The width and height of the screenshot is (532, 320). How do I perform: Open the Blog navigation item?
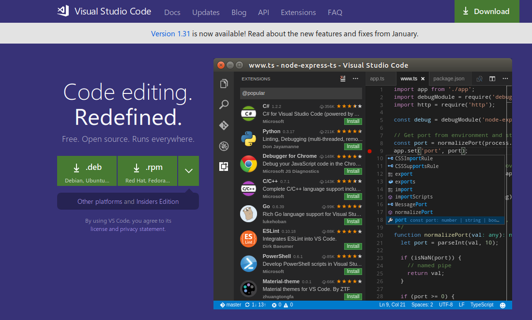pos(239,12)
